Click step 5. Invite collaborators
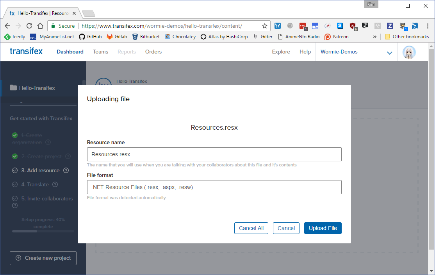This screenshot has width=435, height=275. pos(47,199)
